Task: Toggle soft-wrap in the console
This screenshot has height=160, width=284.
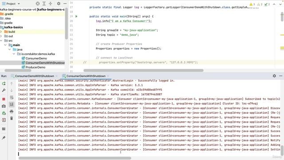Action: [12, 98]
